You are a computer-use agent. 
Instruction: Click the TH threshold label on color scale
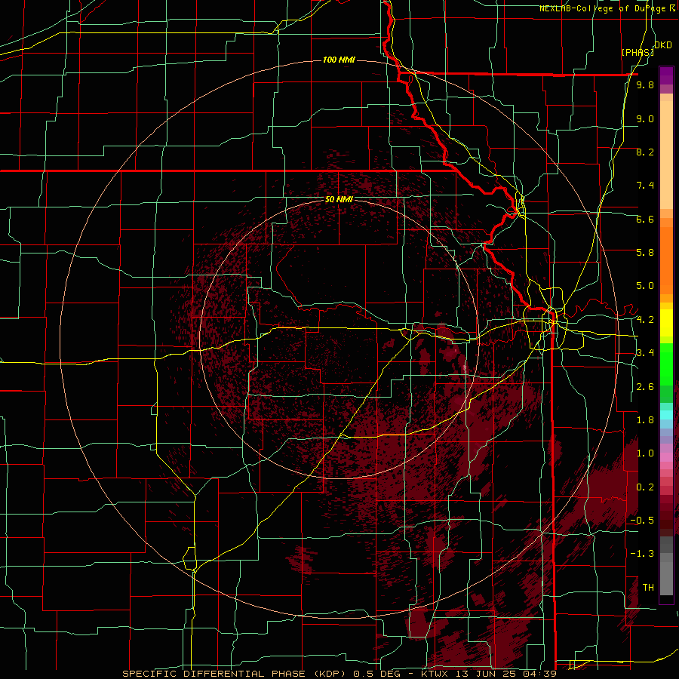tap(648, 588)
